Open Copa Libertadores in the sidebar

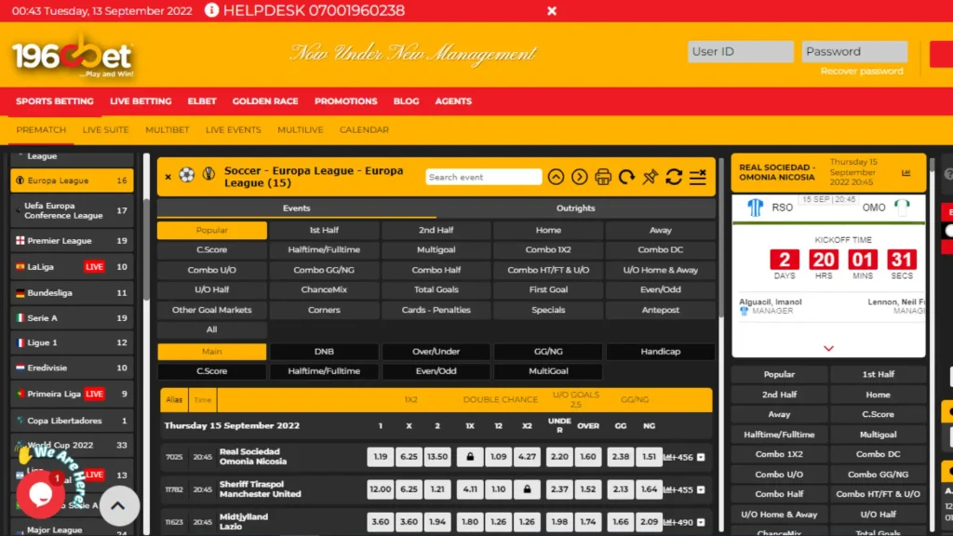[x=72, y=421]
